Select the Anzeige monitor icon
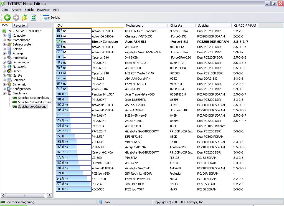284x206 pixels. (9, 53)
